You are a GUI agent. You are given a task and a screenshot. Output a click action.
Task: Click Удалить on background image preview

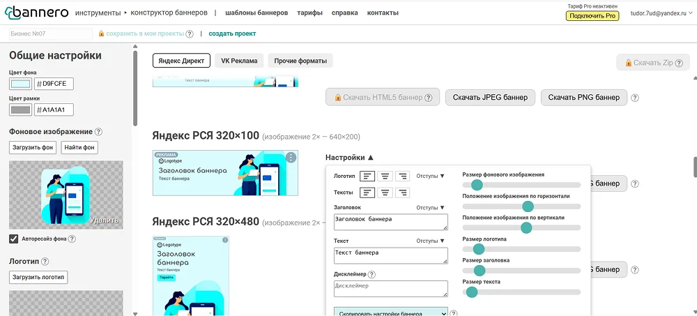104,220
